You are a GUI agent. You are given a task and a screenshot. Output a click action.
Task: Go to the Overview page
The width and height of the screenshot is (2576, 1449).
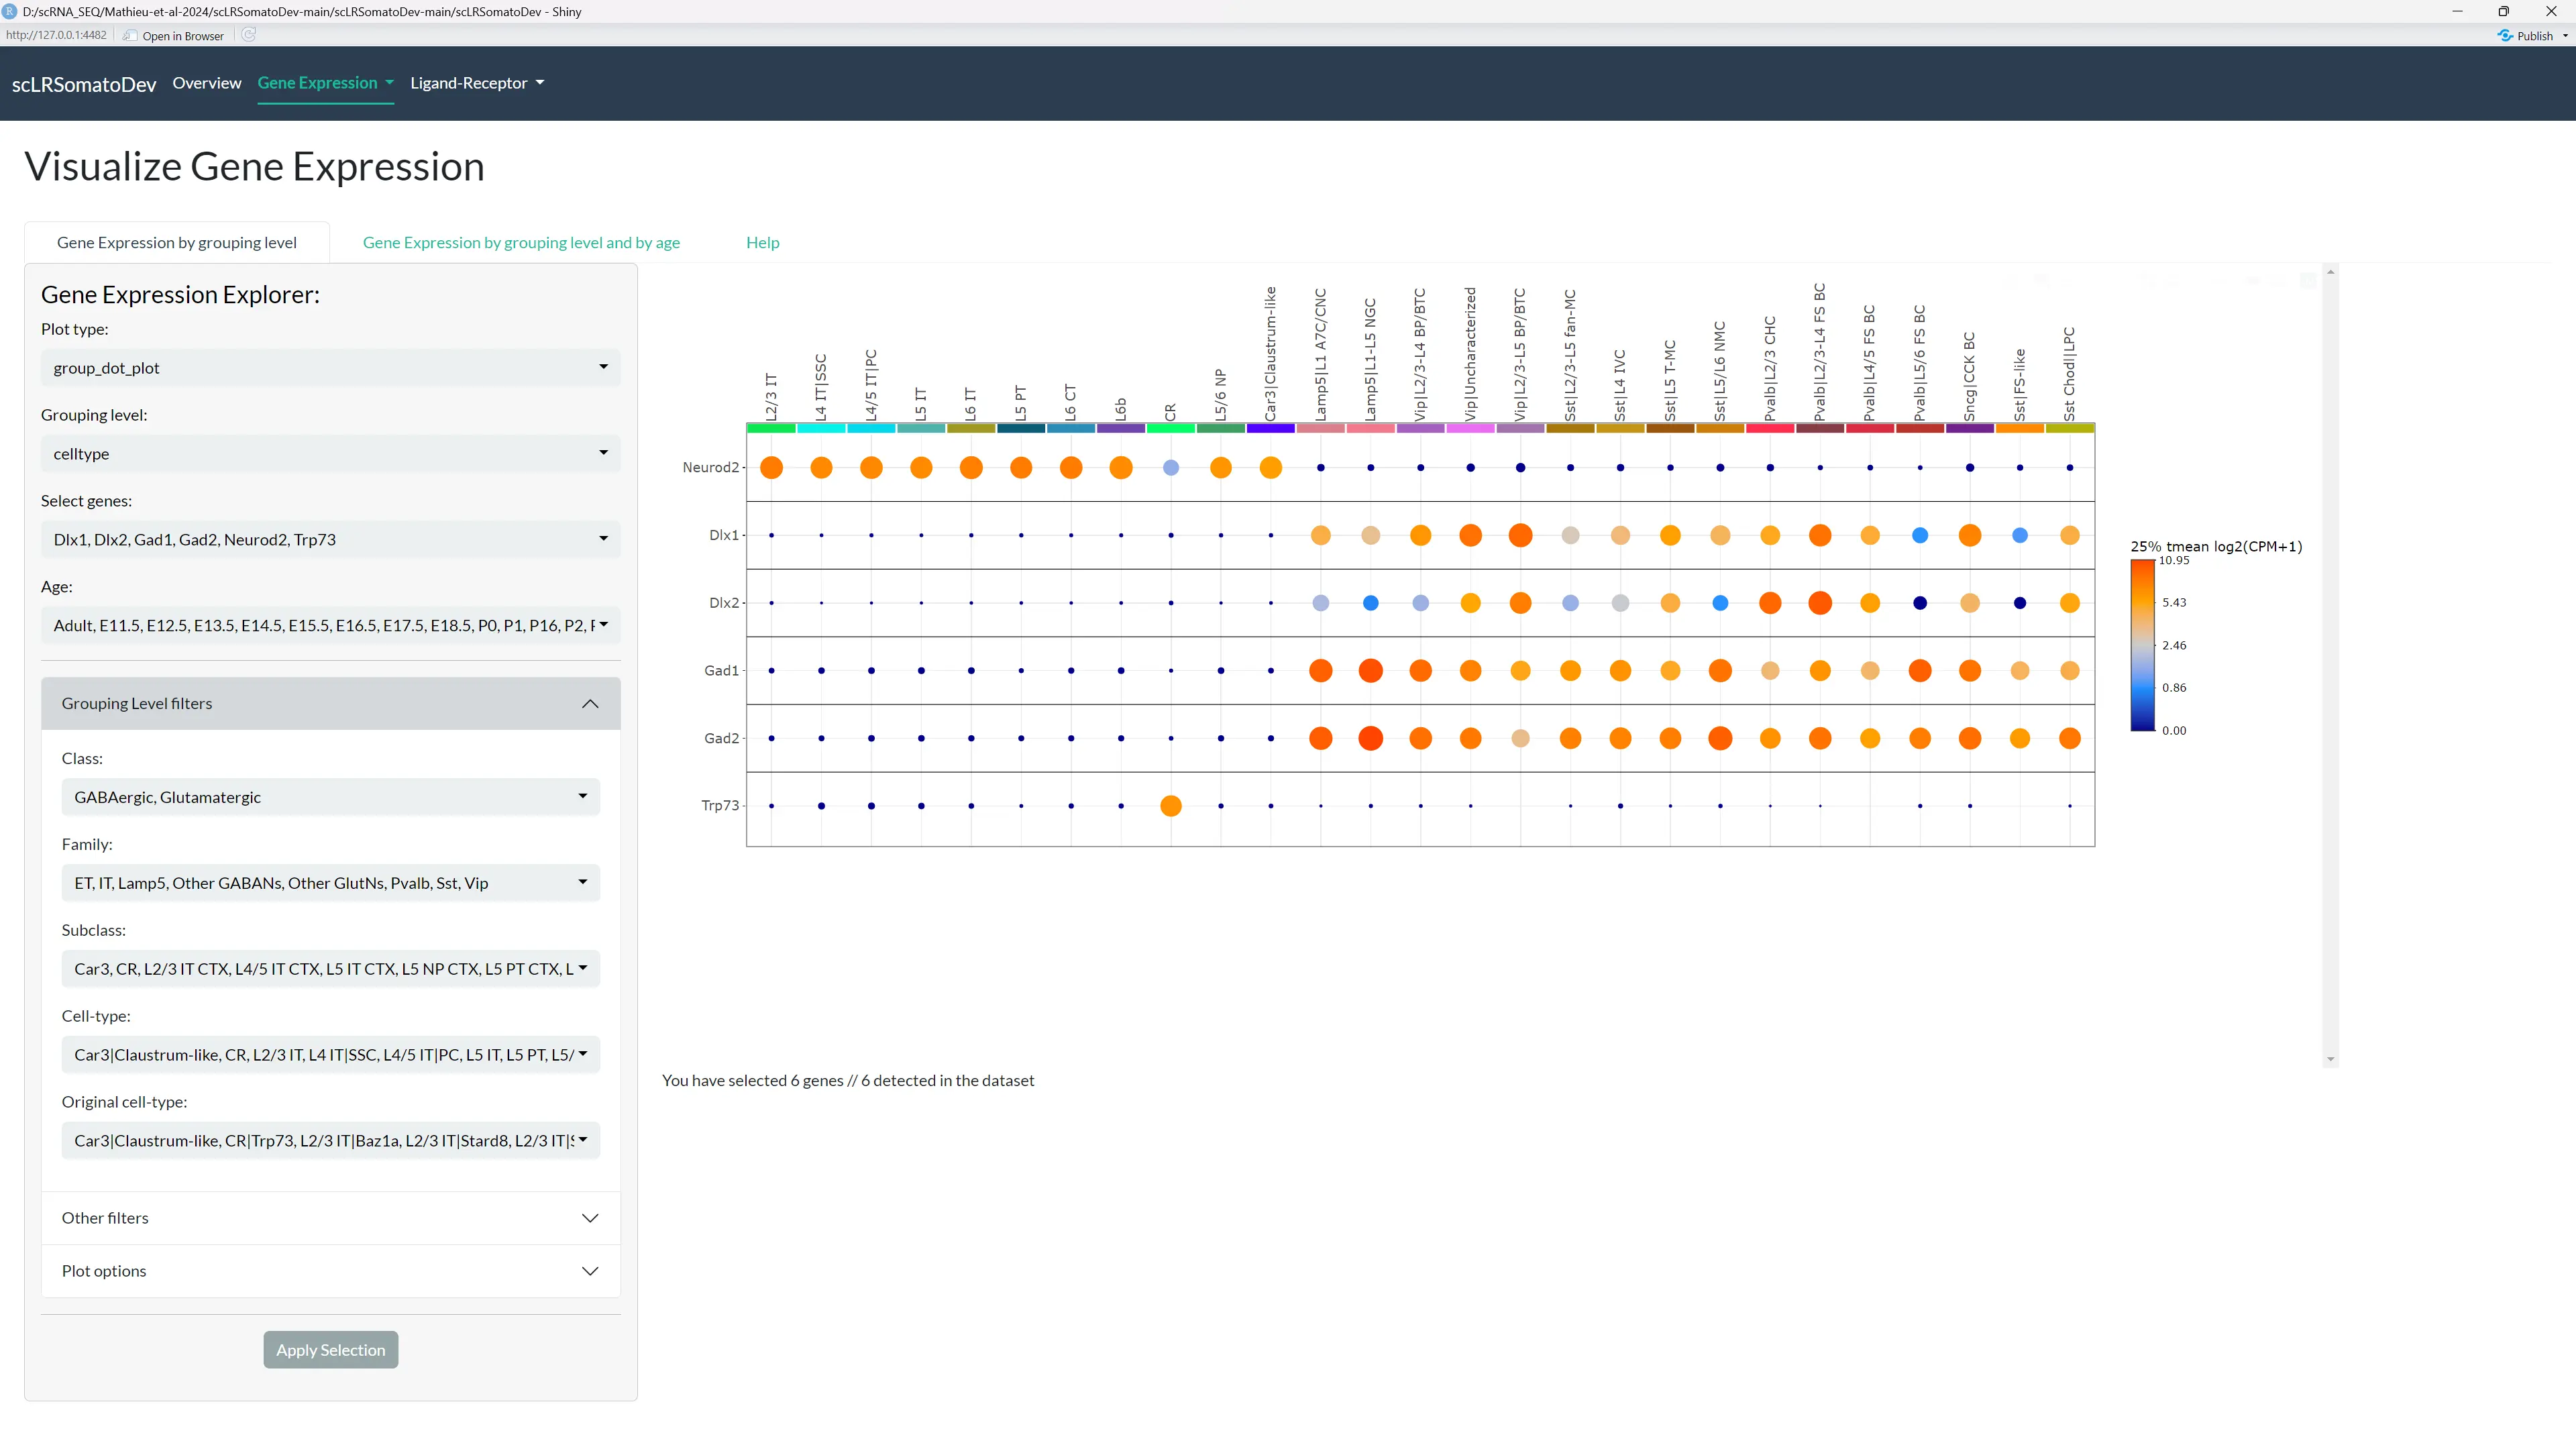point(206,83)
